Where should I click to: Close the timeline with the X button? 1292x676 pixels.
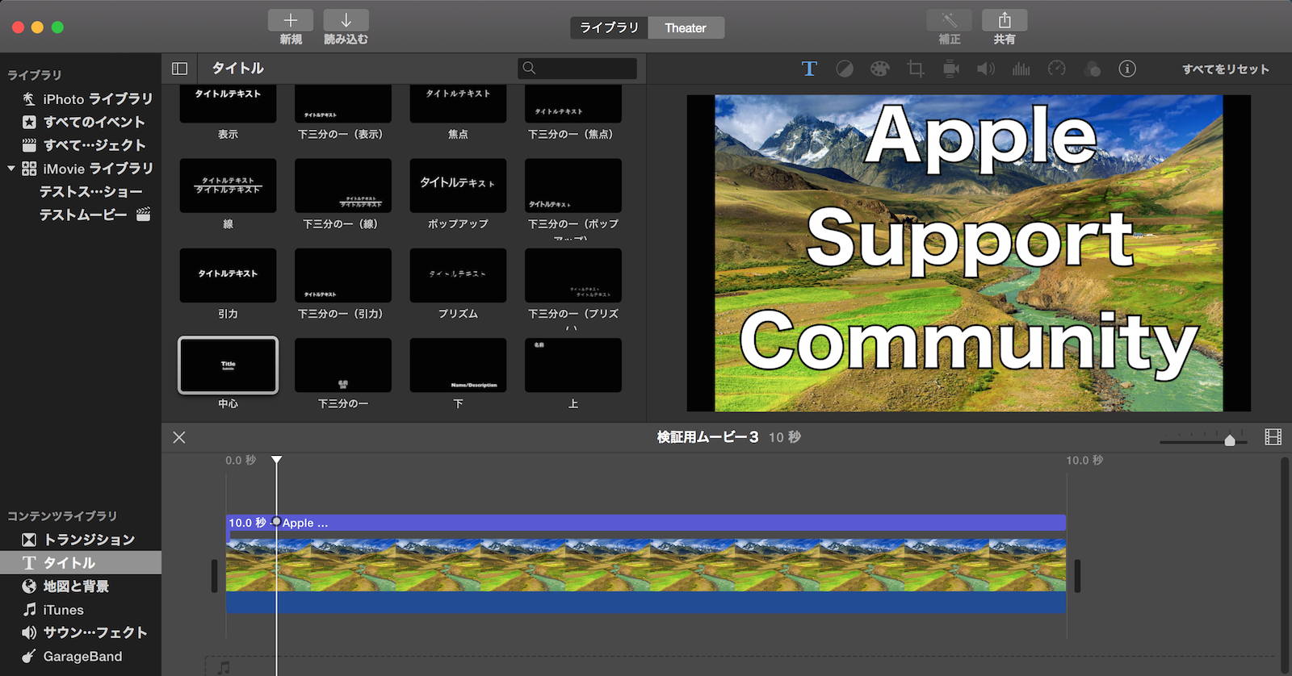coord(179,437)
